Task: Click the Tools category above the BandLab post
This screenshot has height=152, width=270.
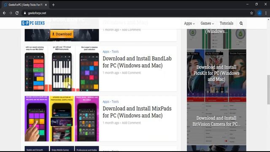Action: tap(115, 52)
